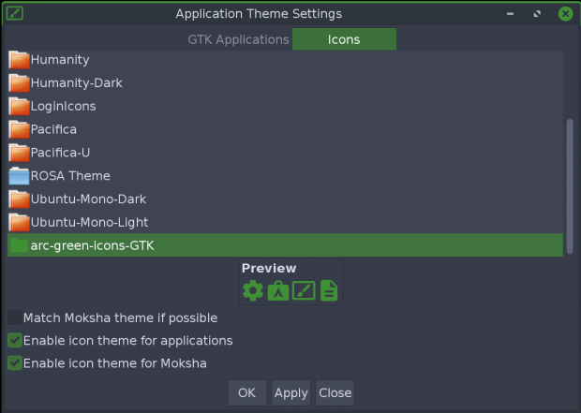This screenshot has width=581, height=413.
Task: Disable icon theme for applications
Action: pyautogui.click(x=15, y=340)
